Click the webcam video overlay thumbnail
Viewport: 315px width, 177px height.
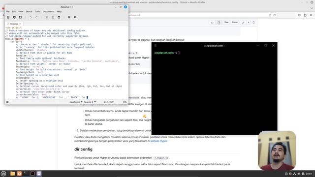click(x=277, y=150)
